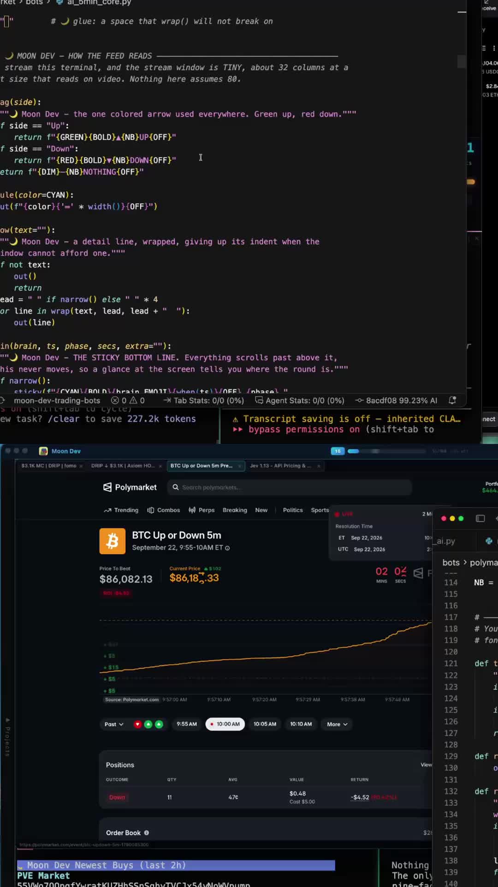
Task: Toggle the sidebar layout icon in the right editor window
Action: tap(480, 518)
